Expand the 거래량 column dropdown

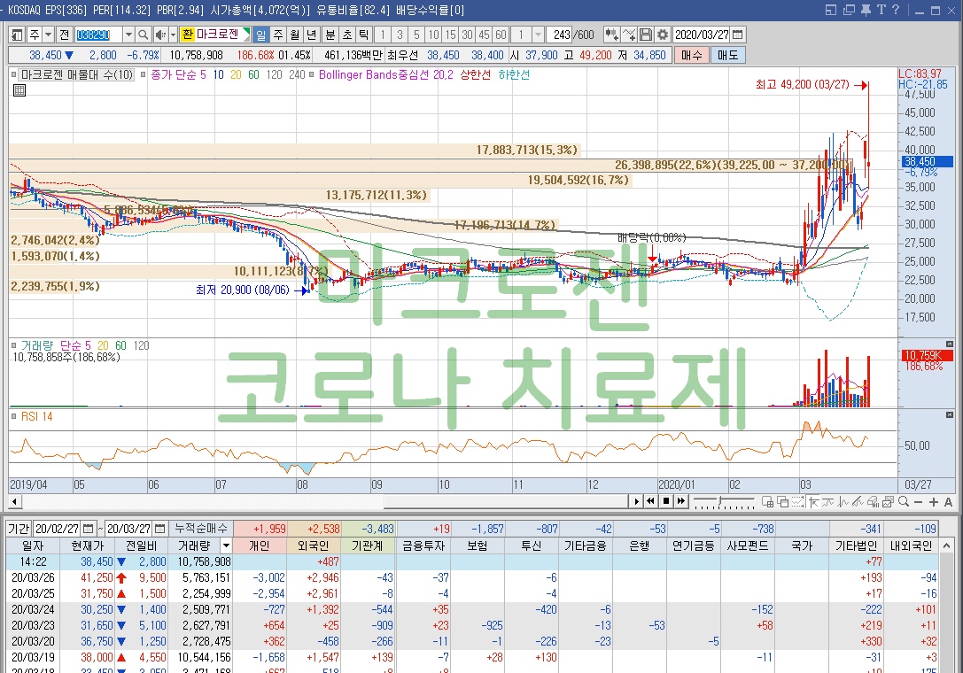(x=226, y=545)
